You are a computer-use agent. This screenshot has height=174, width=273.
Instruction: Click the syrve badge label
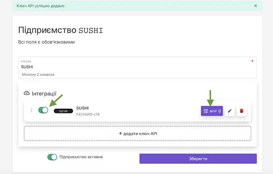pyautogui.click(x=63, y=111)
